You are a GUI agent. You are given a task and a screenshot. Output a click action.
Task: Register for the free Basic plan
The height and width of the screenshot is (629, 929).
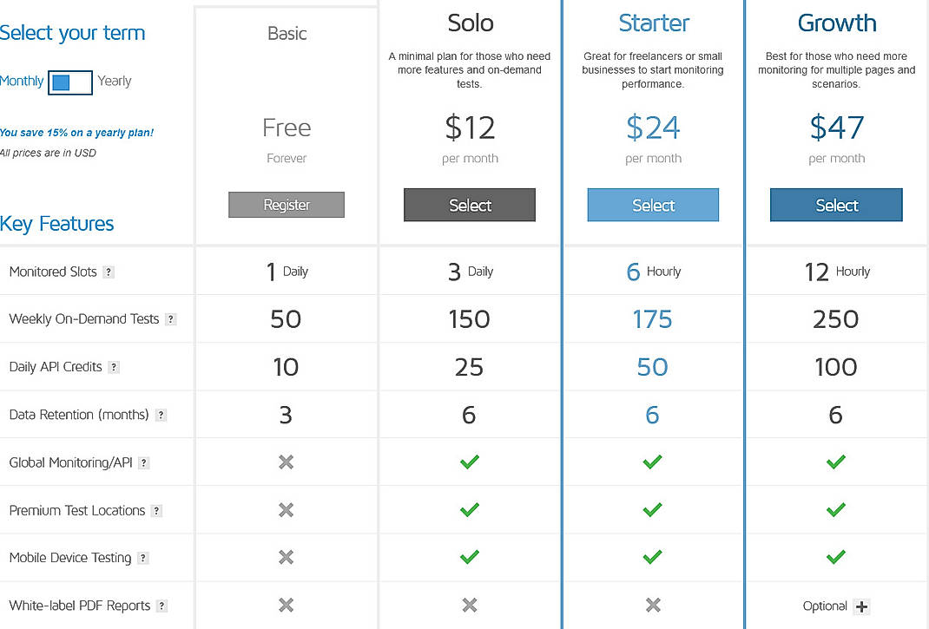click(287, 205)
